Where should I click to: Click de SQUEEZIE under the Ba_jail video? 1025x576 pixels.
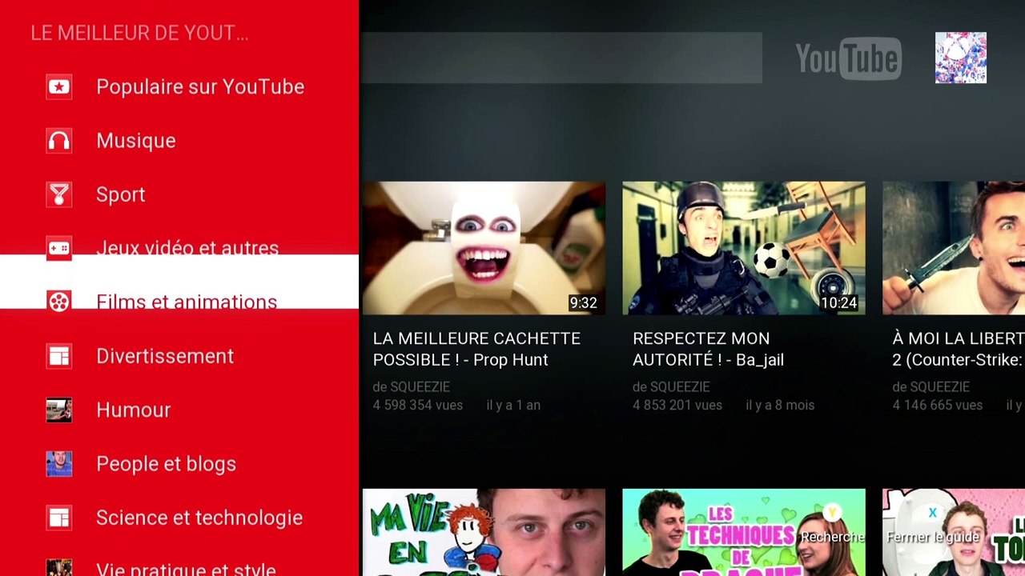671,387
